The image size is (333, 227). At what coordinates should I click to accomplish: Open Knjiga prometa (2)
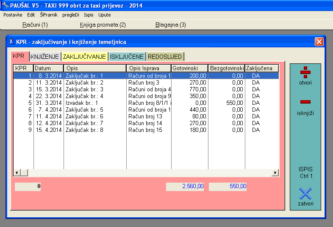(x=103, y=25)
